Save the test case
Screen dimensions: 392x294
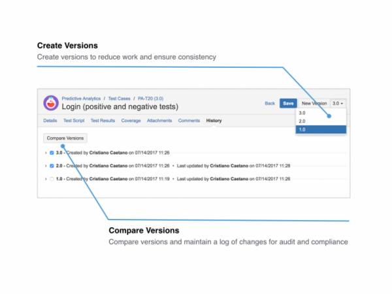pyautogui.click(x=288, y=103)
